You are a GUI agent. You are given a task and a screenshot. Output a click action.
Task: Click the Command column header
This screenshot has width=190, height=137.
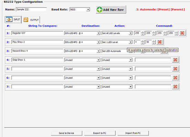coord(164,26)
